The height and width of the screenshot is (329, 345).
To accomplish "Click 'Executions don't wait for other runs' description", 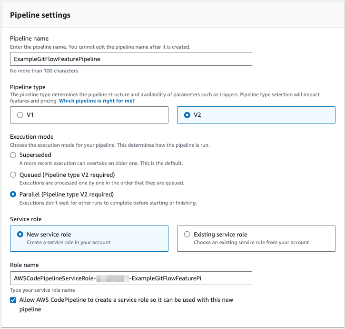I will 108,203.
